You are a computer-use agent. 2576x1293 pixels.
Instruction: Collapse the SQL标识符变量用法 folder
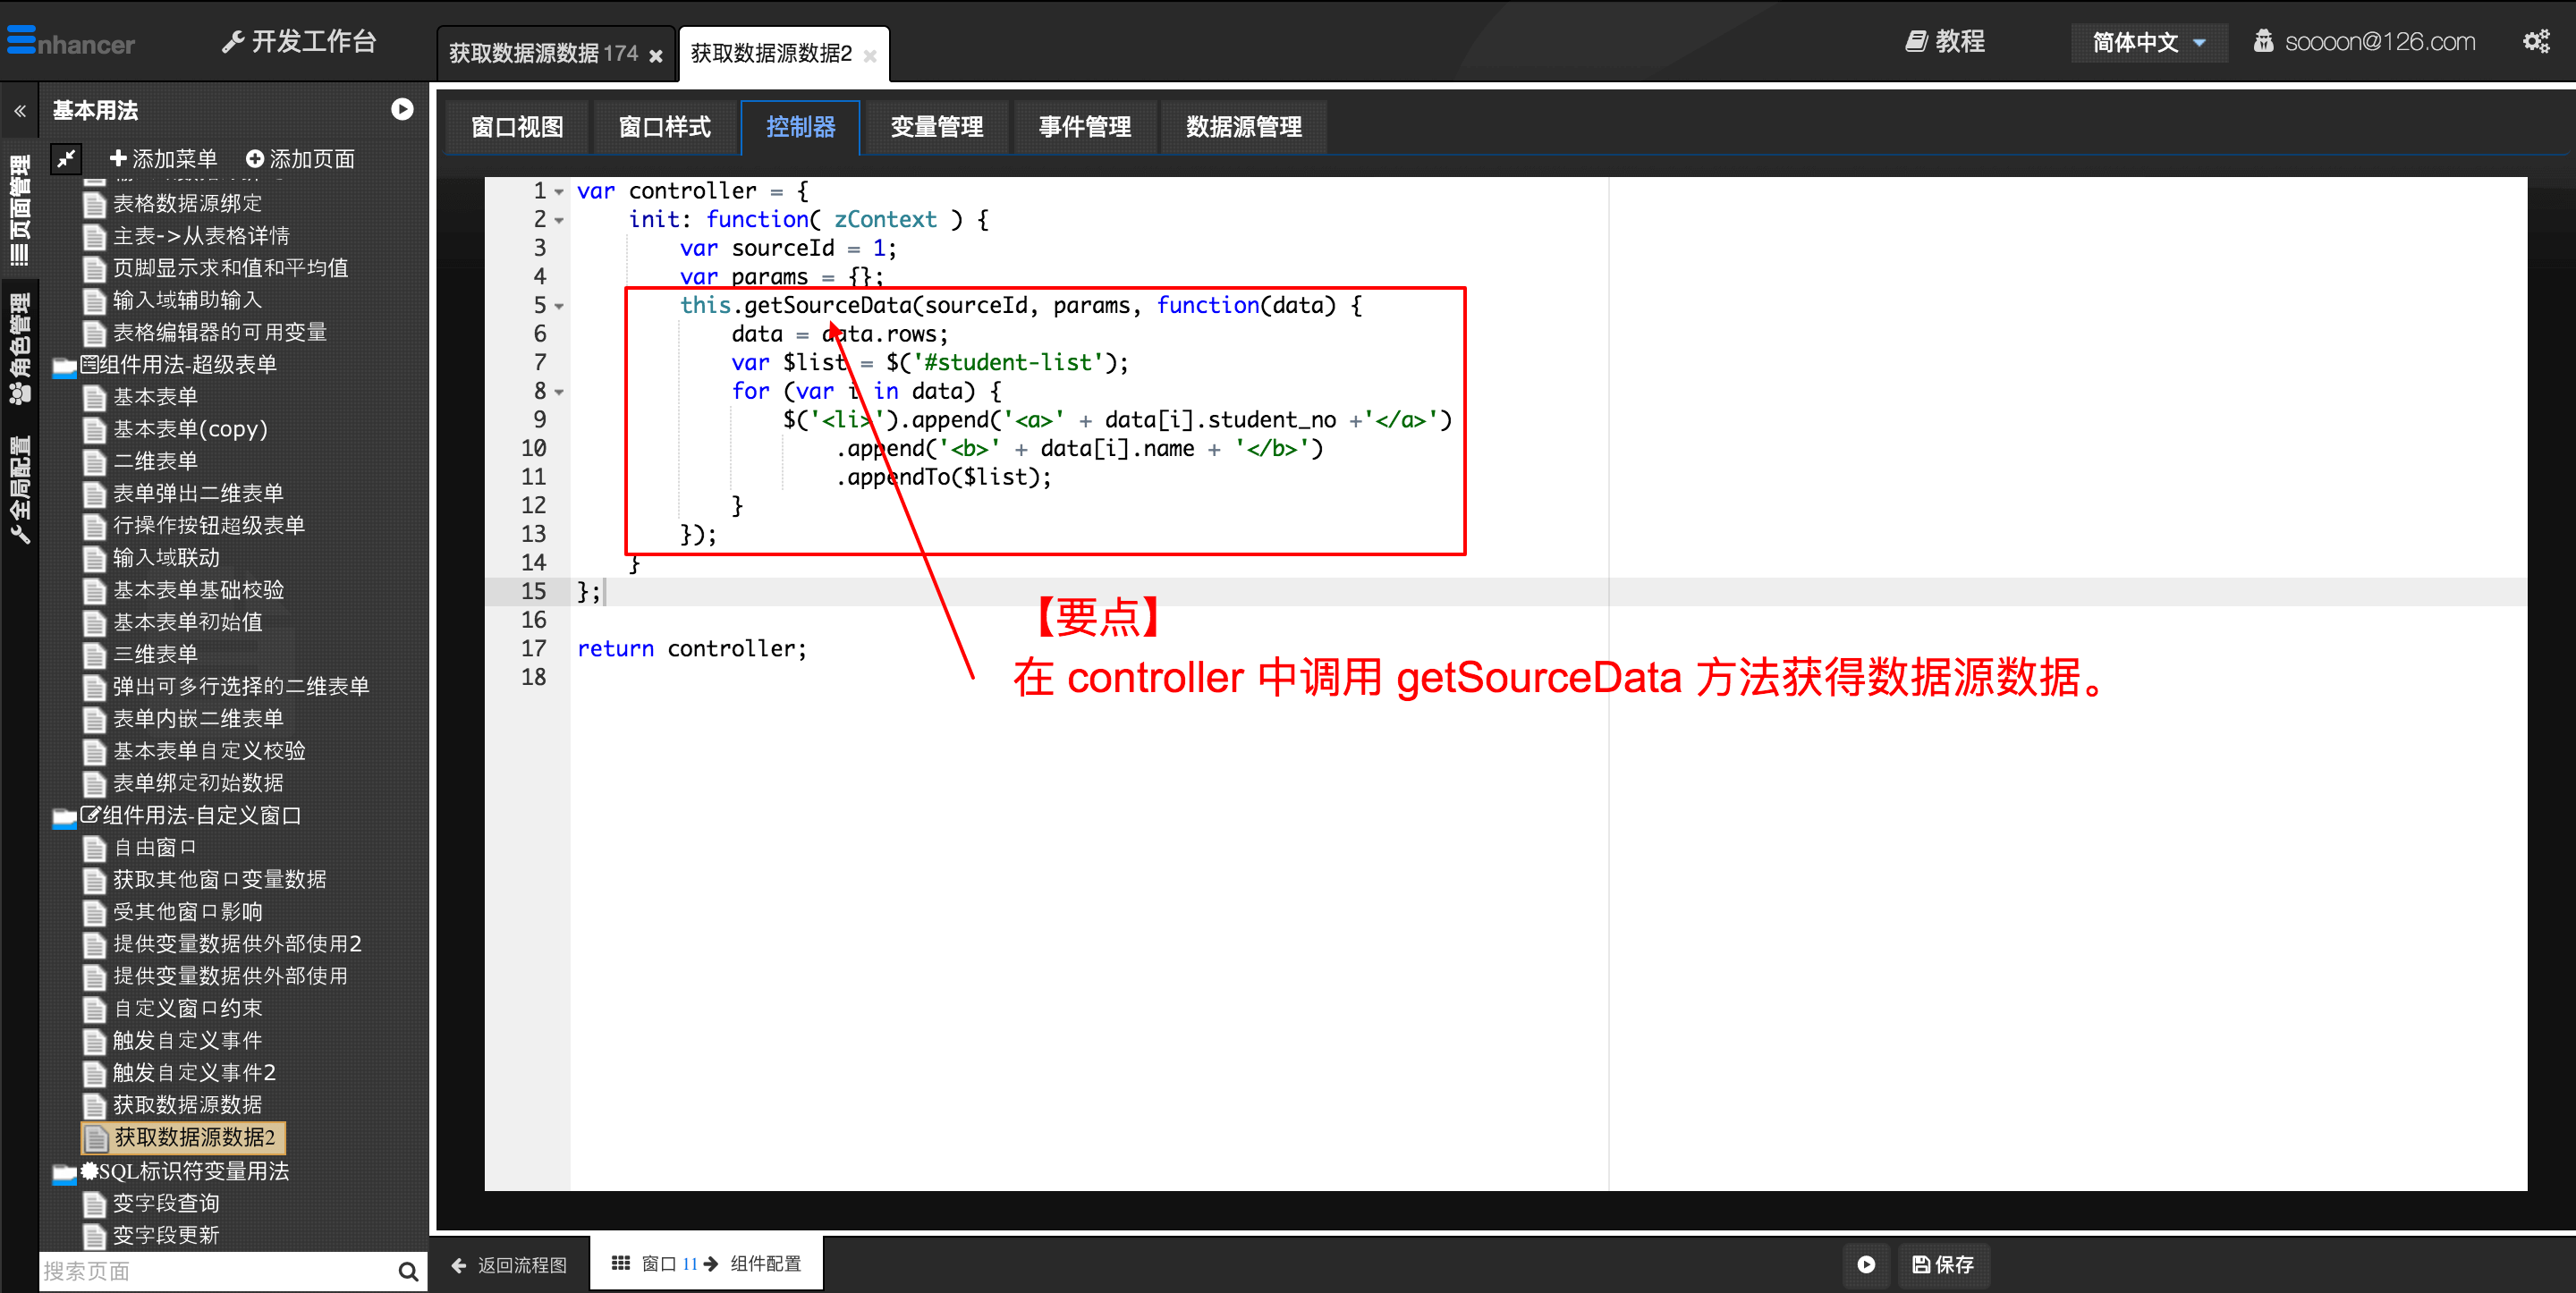[x=64, y=1173]
